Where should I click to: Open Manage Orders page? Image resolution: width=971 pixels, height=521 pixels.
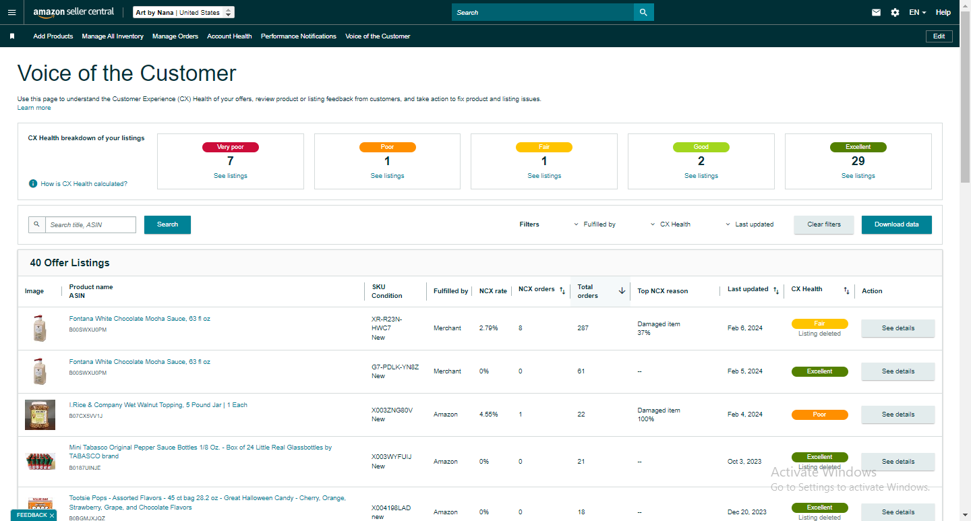(175, 36)
